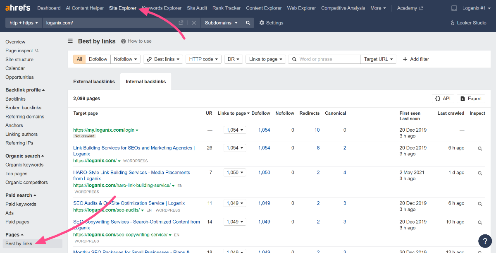The height and width of the screenshot is (253, 496).
Task: Open Looker Studio link
Action: coord(468,23)
